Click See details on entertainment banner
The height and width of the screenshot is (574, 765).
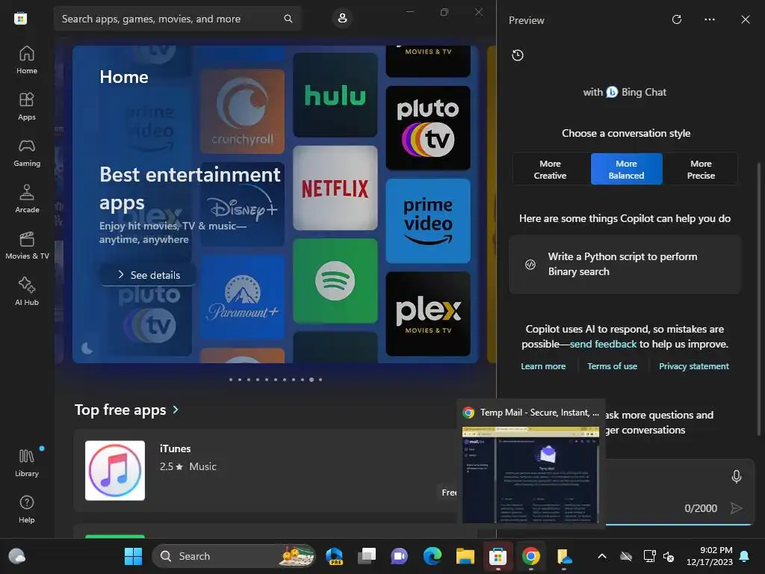tap(149, 275)
